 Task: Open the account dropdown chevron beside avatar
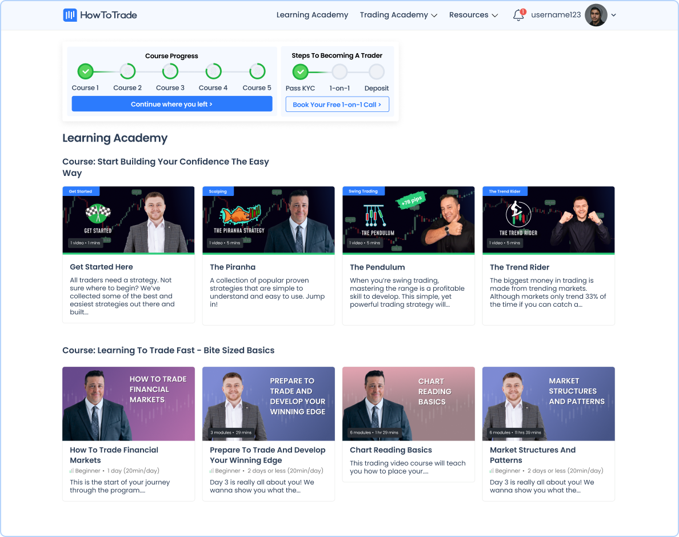point(613,15)
